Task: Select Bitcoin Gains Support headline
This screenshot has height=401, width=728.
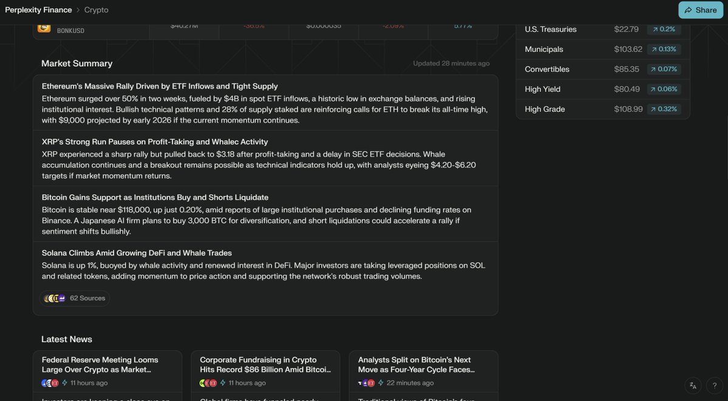Action: (155, 197)
